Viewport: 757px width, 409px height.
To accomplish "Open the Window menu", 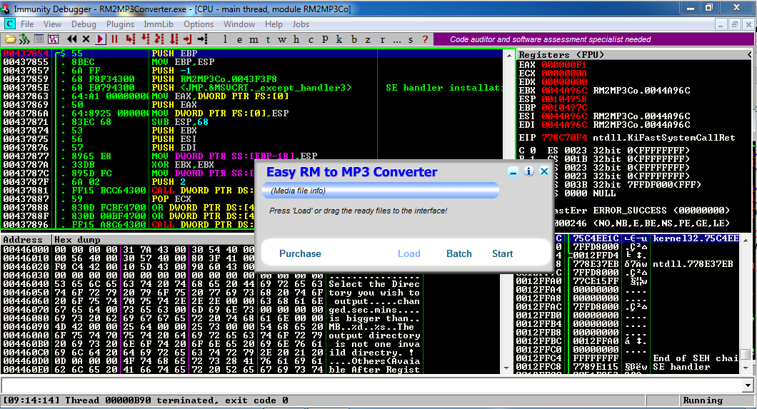I will 239,24.
